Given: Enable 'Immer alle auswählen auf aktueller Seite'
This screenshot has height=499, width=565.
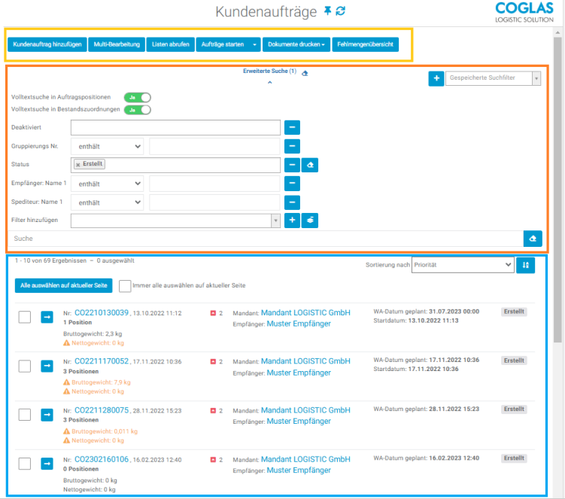Looking at the screenshot, I should pos(125,286).
